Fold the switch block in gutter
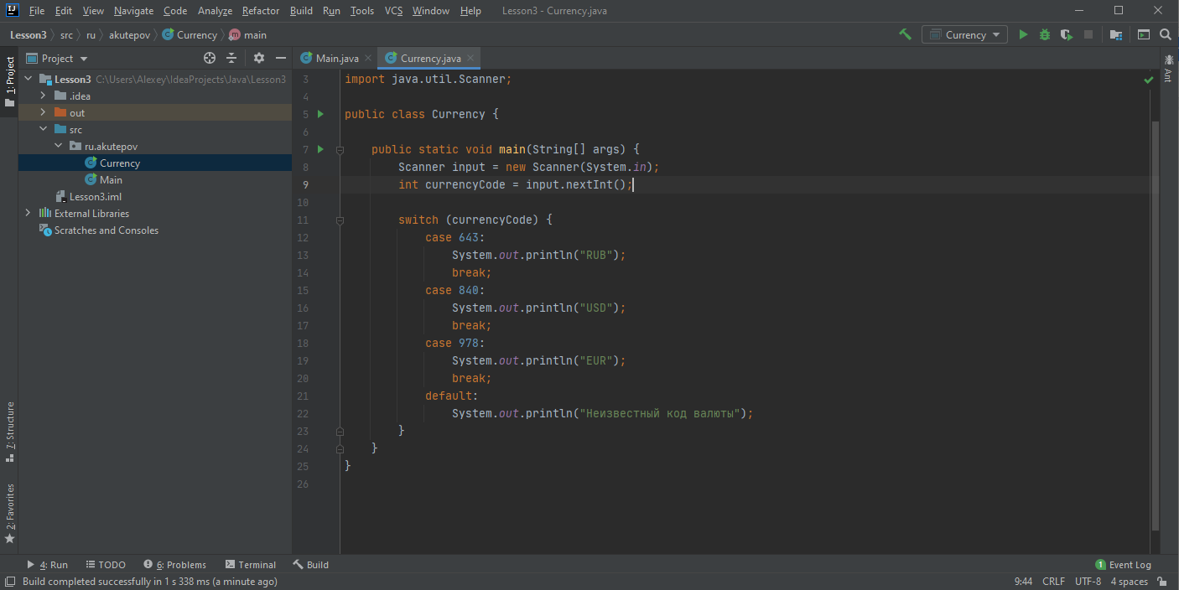Screen dimensions: 1179x590 tap(340, 220)
